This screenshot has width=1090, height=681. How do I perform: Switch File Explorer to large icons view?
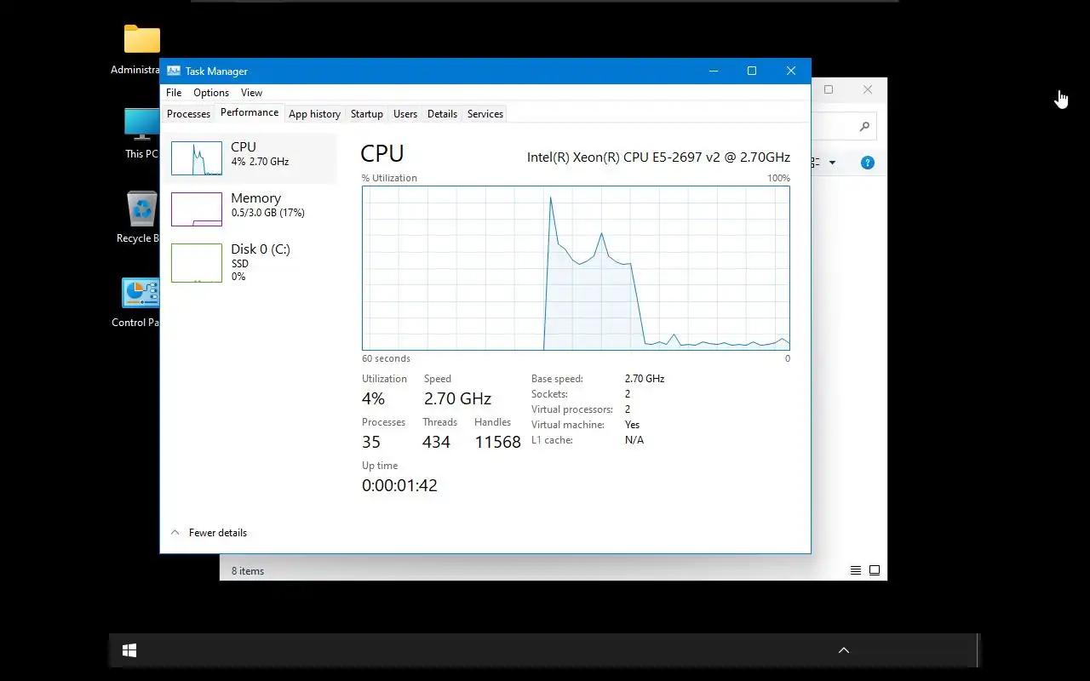875,570
